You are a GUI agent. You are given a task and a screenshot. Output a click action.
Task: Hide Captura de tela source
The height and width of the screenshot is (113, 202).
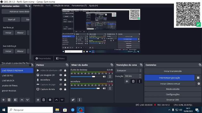pyautogui.click(x=61, y=89)
